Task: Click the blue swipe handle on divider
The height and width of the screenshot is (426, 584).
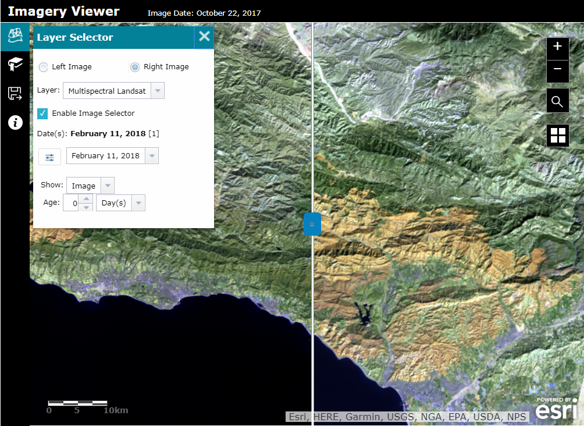Action: (312, 224)
